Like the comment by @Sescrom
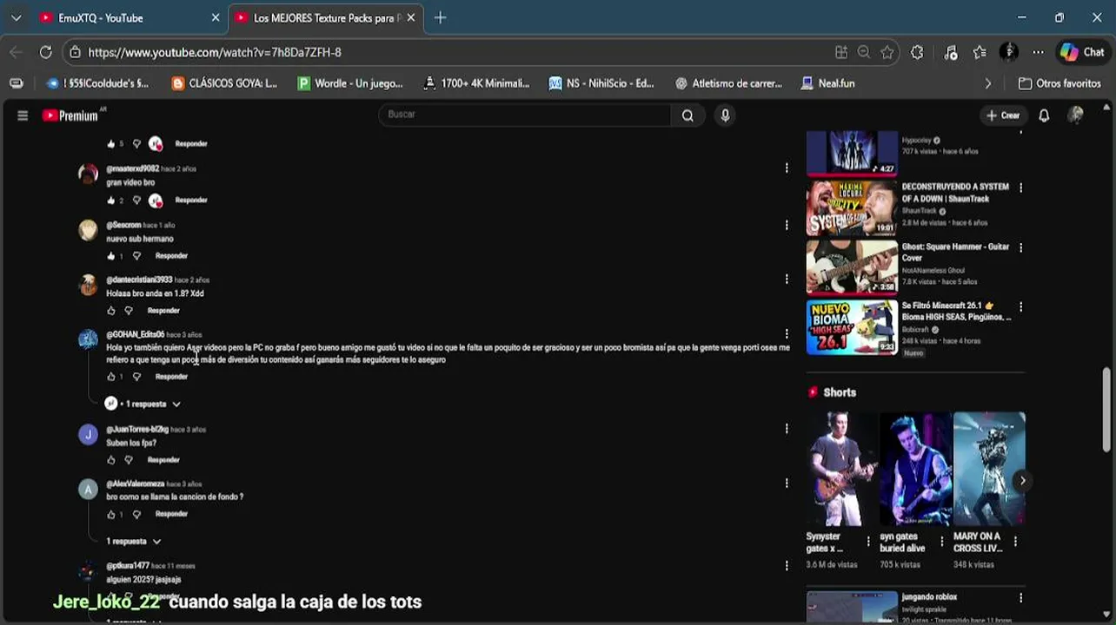Screen dimensions: 1116x625 click(x=110, y=256)
